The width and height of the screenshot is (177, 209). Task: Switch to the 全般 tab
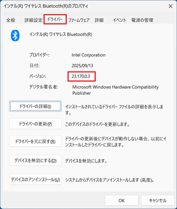[11, 20]
